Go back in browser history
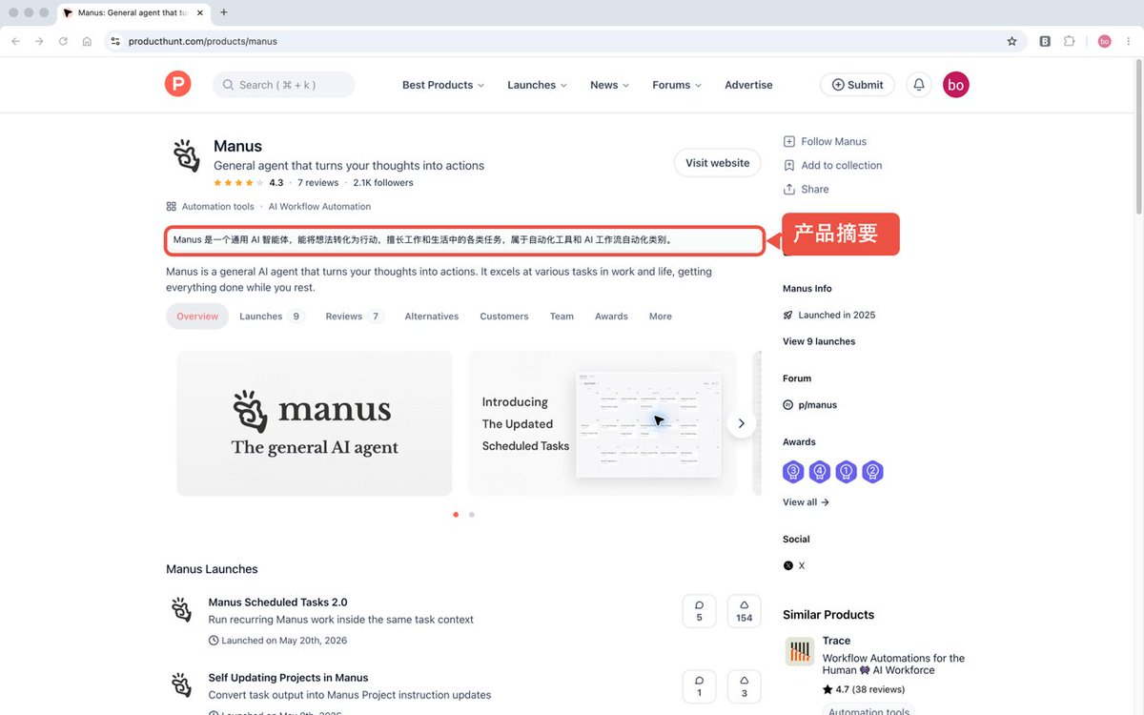 coord(15,41)
